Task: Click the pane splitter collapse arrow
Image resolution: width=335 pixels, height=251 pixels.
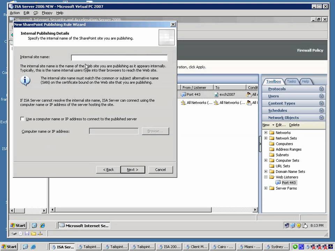Action: pyautogui.click(x=260, y=144)
